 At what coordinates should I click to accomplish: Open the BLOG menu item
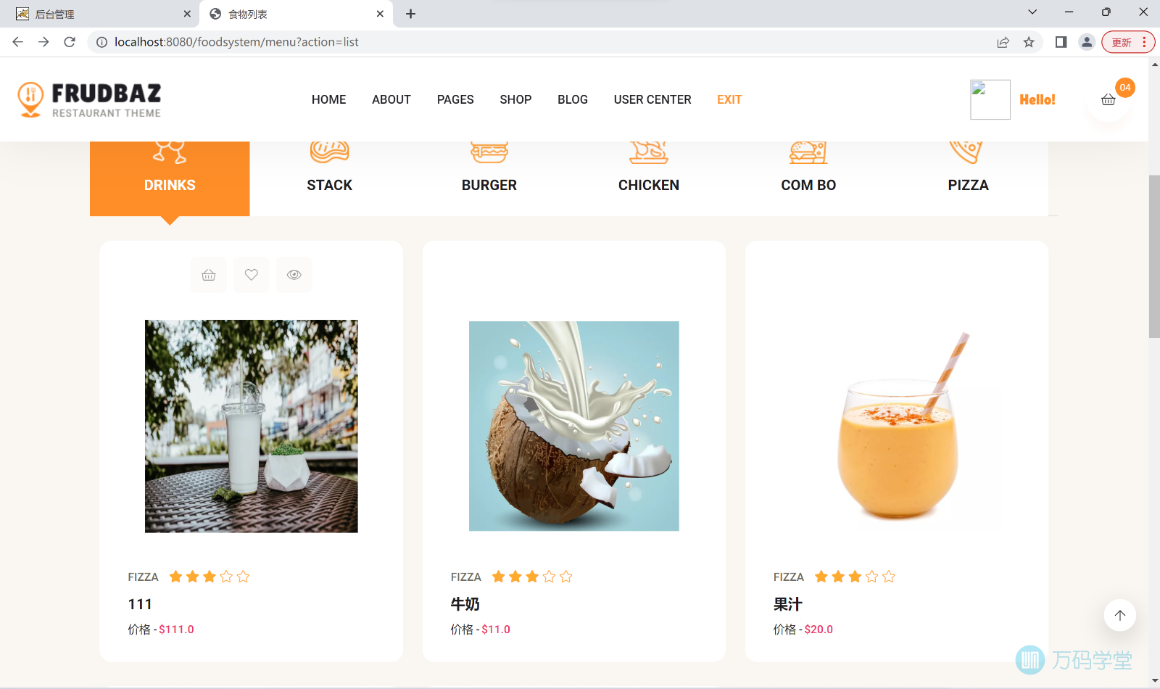[573, 99]
